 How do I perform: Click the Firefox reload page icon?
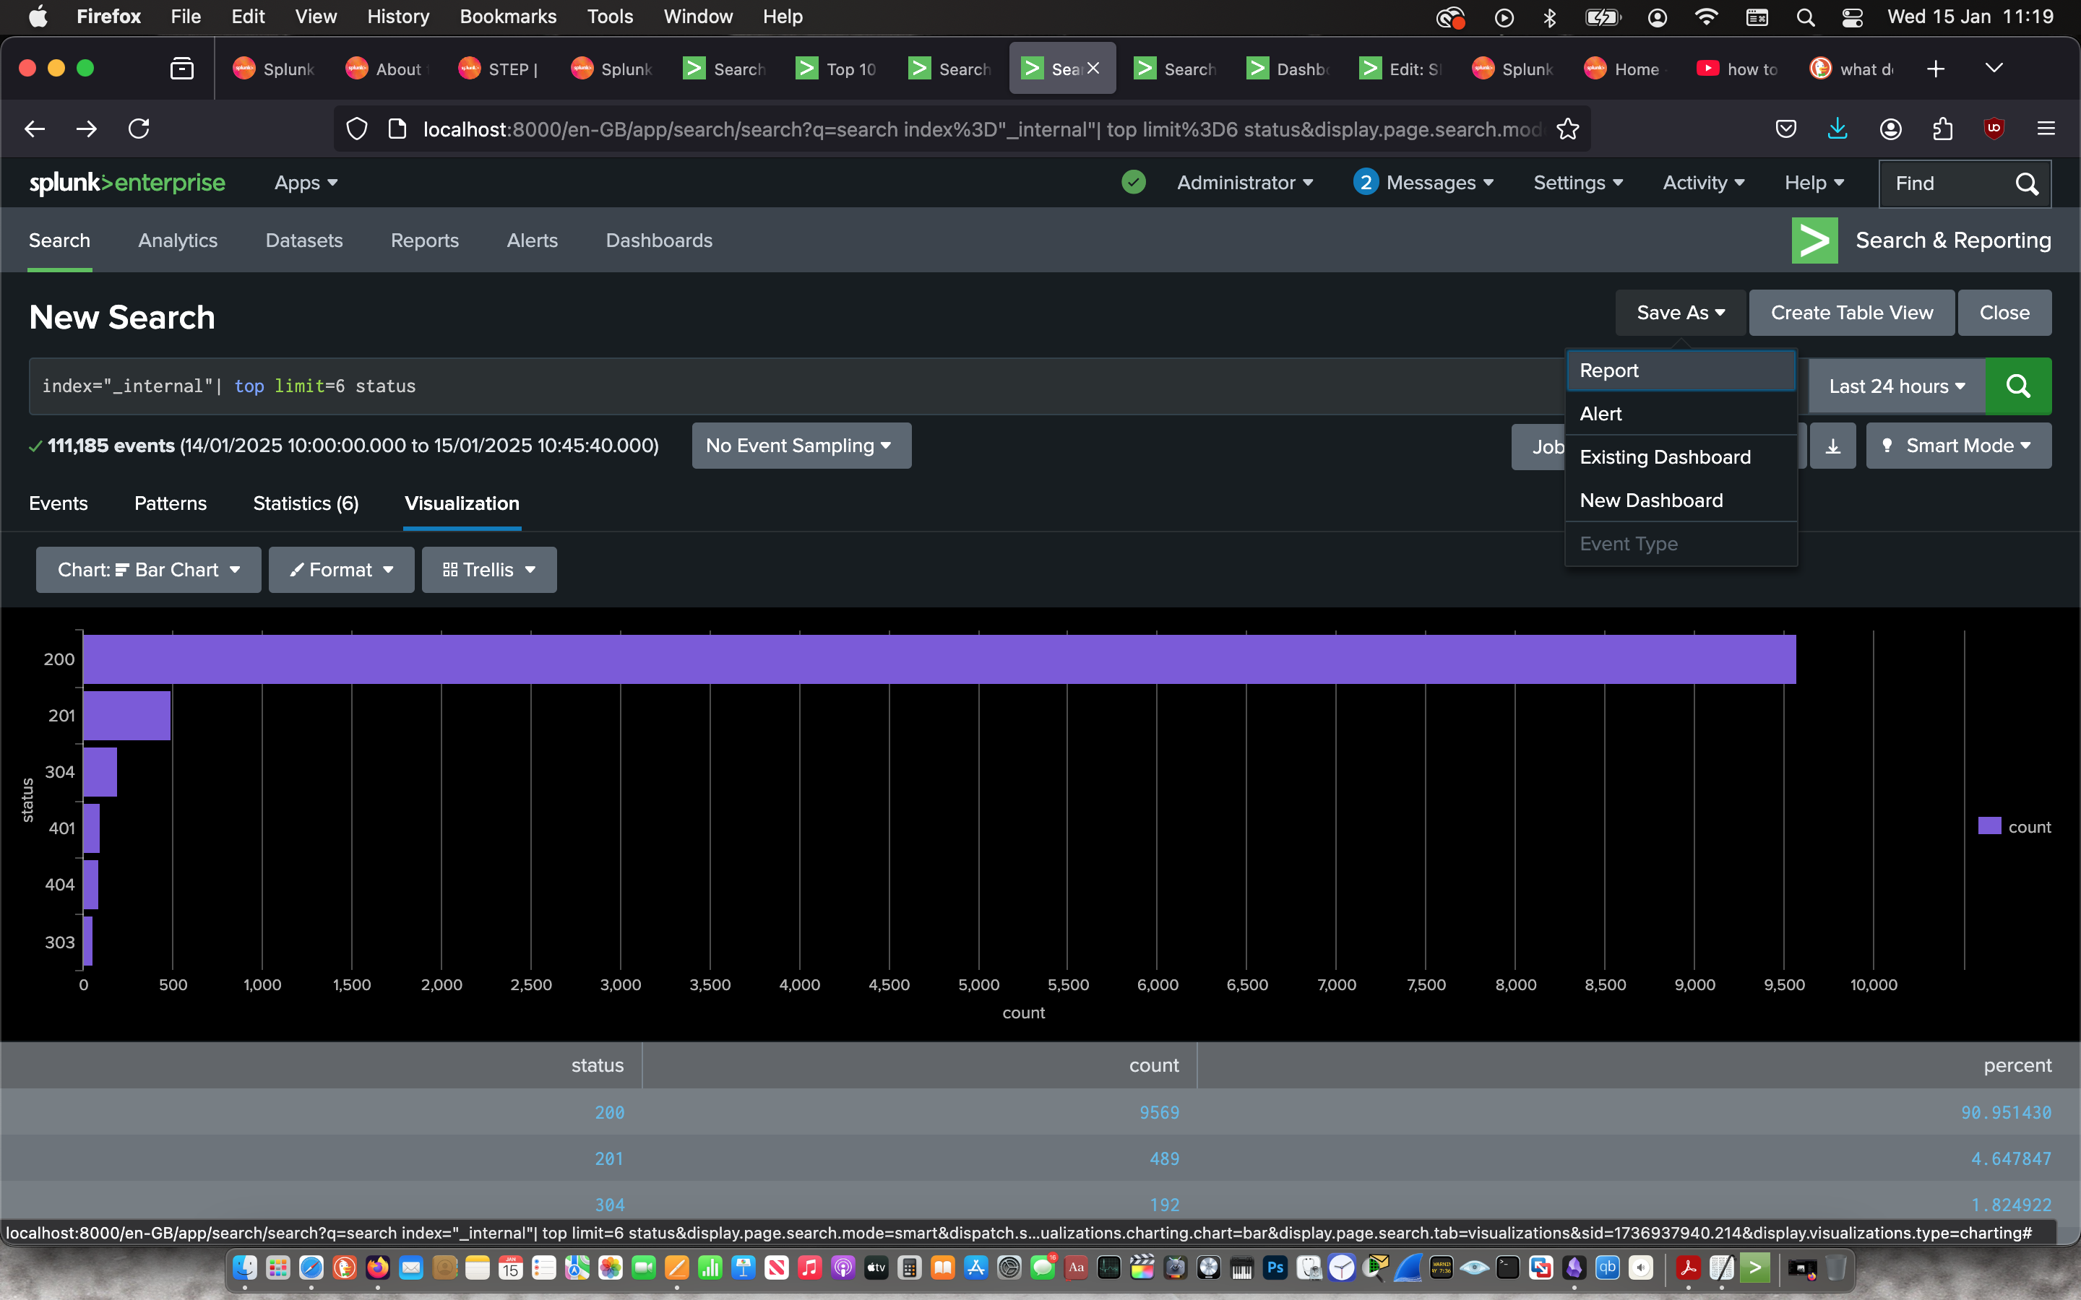click(x=139, y=129)
